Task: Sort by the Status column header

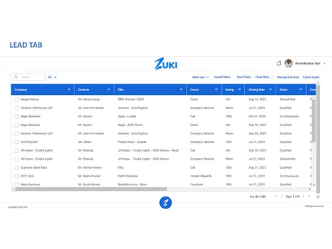Action: point(284,90)
